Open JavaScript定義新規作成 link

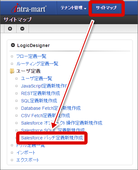click(x=44, y=86)
